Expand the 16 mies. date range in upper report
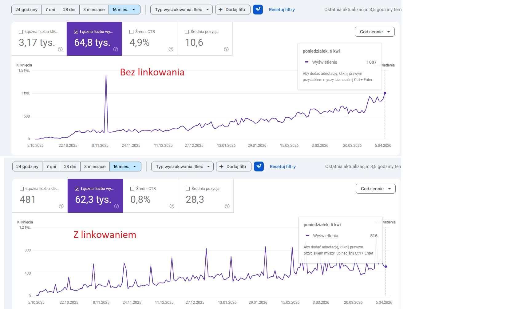The image size is (518, 309). (x=124, y=10)
